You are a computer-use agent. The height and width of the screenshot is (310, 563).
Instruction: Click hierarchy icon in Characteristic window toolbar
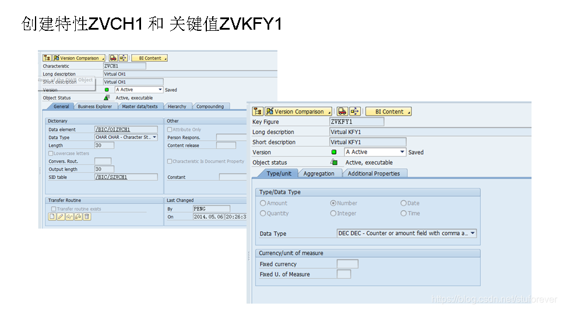click(47, 58)
